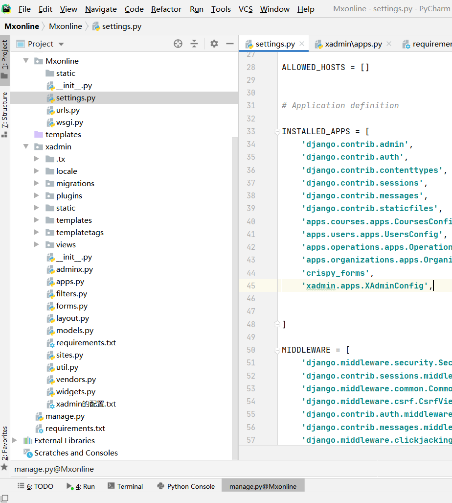452x503 pixels.
Task: Switch to the xadmin\apps.py editor tab
Action: pyautogui.click(x=353, y=44)
